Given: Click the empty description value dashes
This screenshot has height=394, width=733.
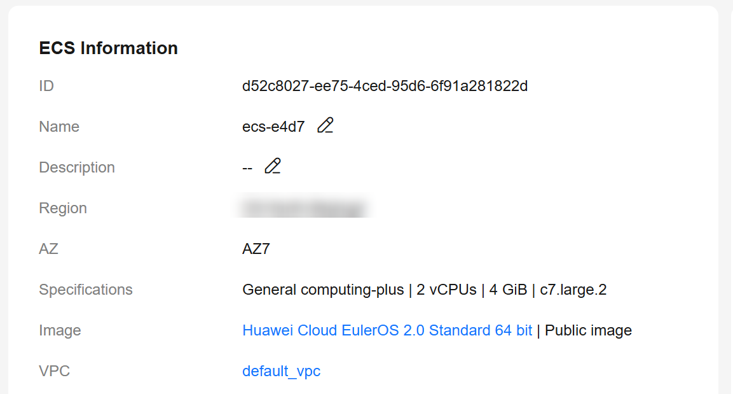Looking at the screenshot, I should point(247,168).
